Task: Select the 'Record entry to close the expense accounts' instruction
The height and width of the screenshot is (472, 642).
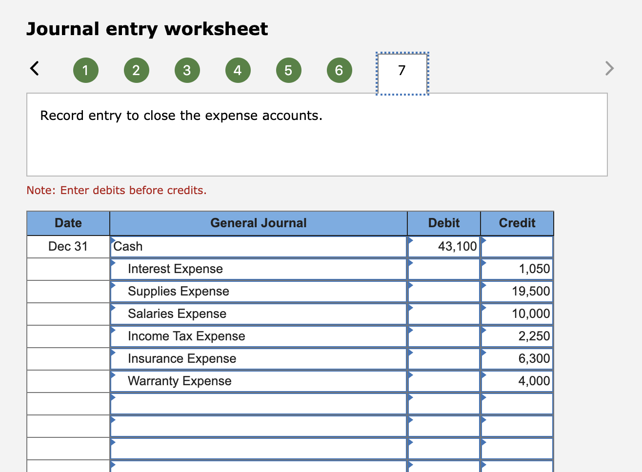Action: [181, 116]
